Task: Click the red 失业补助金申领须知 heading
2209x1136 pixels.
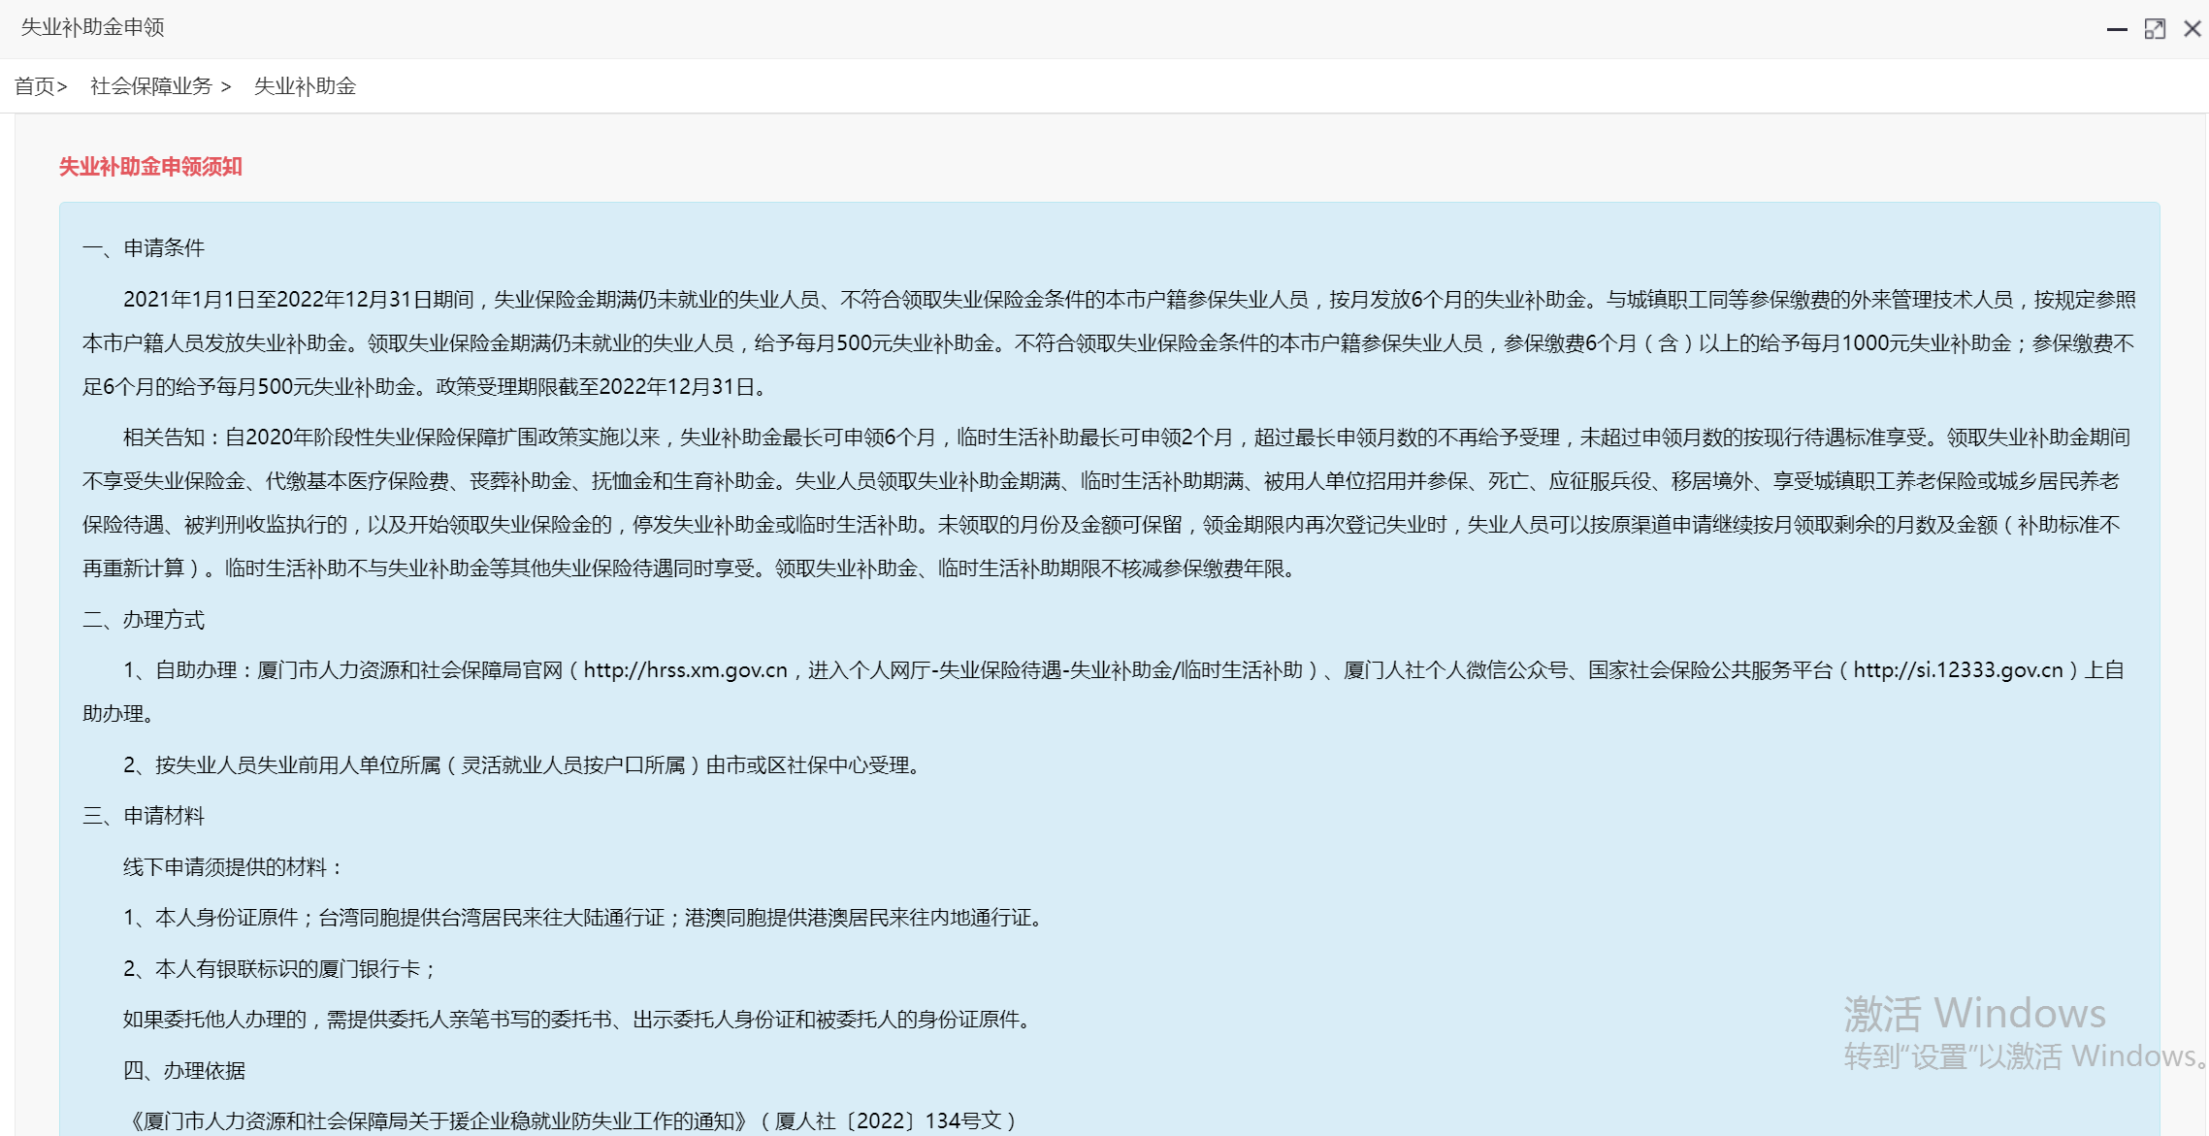Action: click(149, 167)
